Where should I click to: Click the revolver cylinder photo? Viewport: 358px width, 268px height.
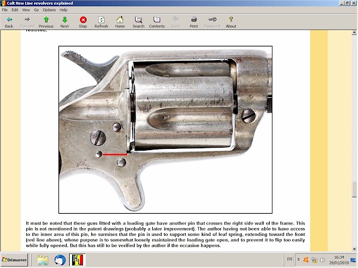point(165,130)
